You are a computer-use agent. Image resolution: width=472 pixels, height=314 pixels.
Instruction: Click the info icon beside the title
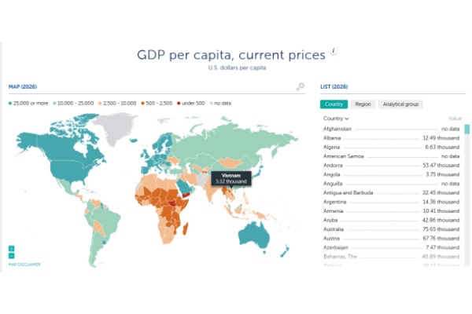pyautogui.click(x=334, y=51)
